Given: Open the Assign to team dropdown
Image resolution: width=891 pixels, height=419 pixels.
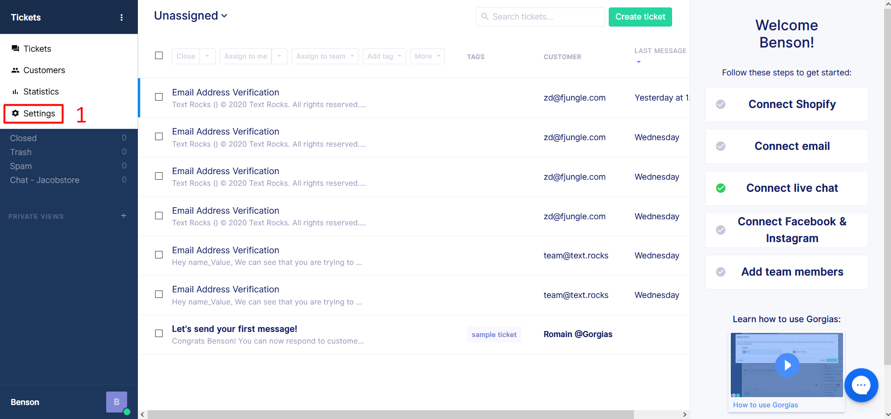Looking at the screenshot, I should click(325, 56).
